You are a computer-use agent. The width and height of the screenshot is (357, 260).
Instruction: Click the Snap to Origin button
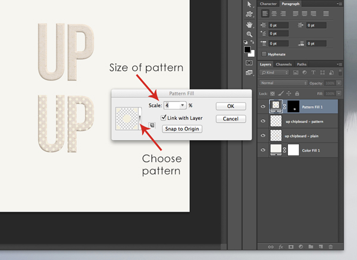point(182,129)
